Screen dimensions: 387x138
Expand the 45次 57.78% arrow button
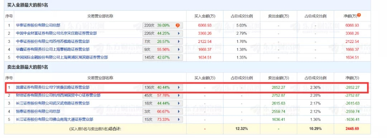click(x=178, y=95)
